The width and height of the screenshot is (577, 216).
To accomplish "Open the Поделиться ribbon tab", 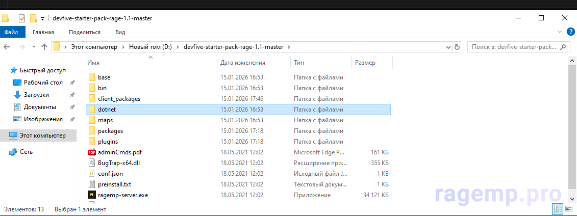I will click(x=85, y=32).
